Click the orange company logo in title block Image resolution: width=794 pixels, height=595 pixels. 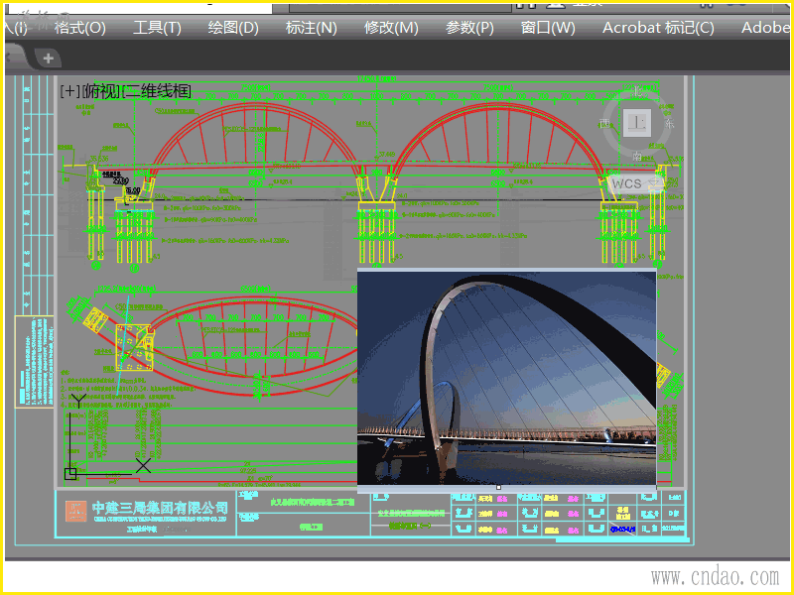coord(76,511)
